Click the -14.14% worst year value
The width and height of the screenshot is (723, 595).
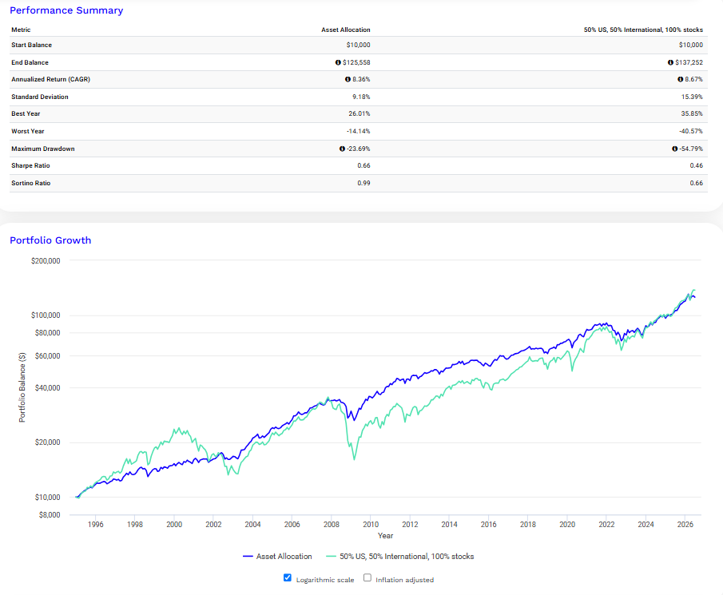tap(358, 131)
